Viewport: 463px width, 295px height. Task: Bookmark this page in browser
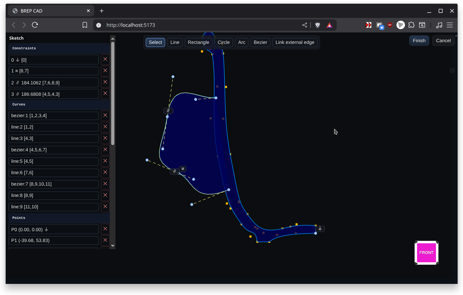tap(85, 25)
